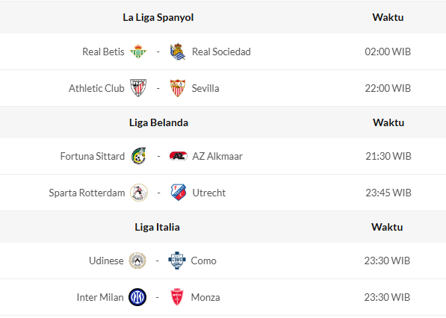
Task: Click the La Liga Spanyol heading
Action: tap(158, 17)
